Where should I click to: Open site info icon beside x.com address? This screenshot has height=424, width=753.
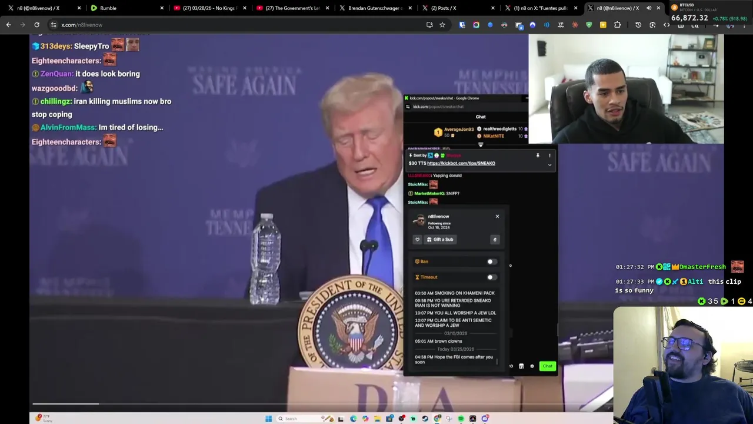[x=54, y=25]
